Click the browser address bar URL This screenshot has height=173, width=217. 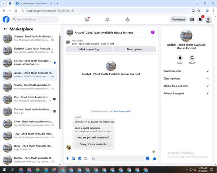click(50, 11)
